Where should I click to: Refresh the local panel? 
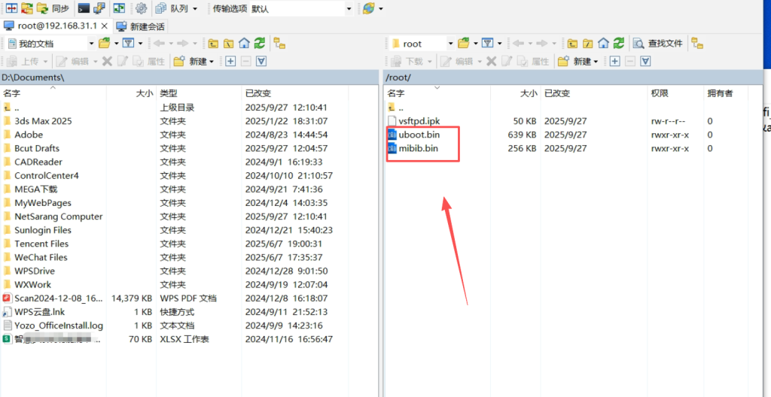[x=260, y=44]
